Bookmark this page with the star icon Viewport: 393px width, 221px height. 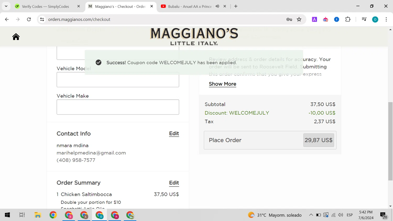pos(299,19)
